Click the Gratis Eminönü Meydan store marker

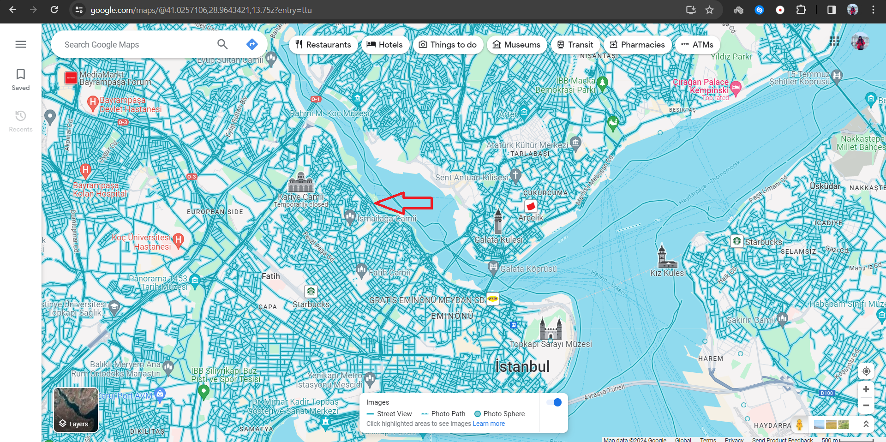click(493, 299)
